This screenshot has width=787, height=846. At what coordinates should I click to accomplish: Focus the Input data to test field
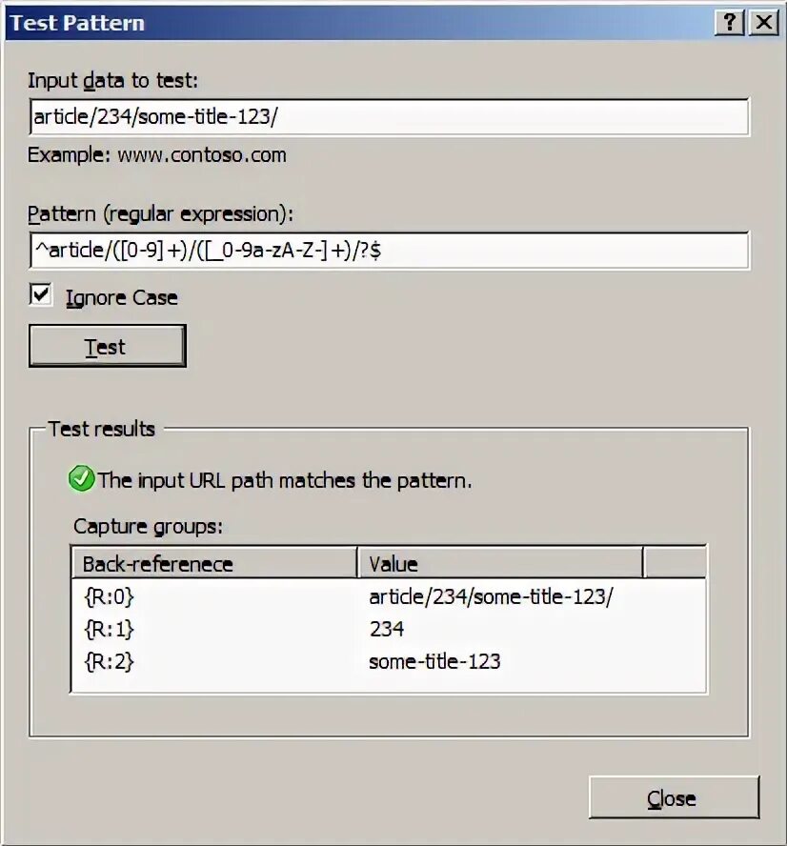point(389,116)
